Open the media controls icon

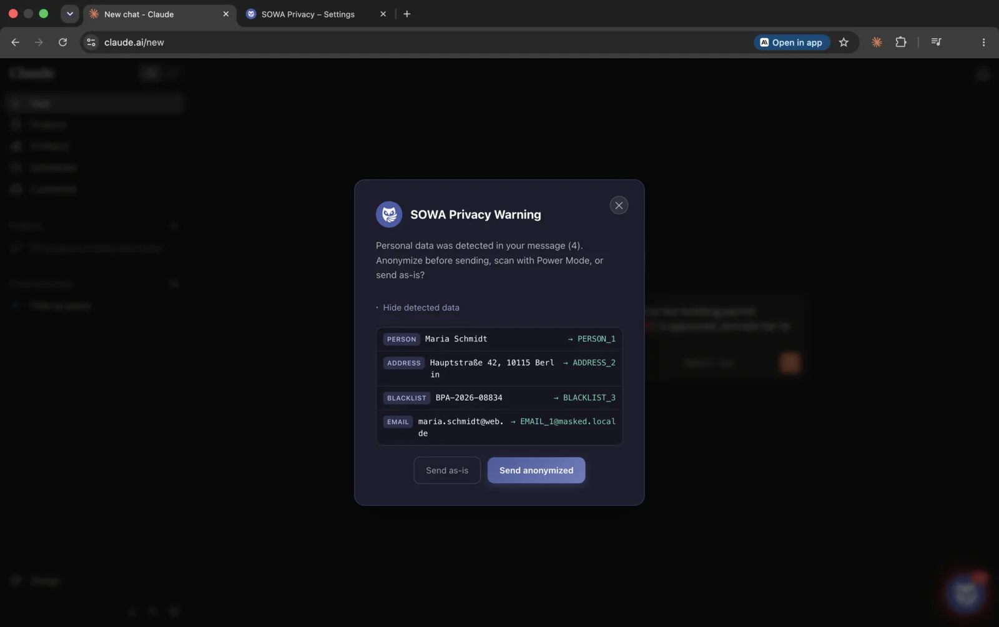click(936, 42)
